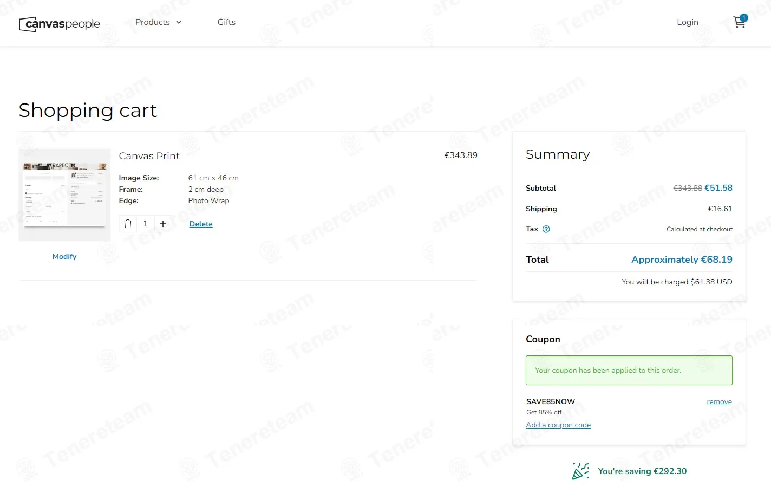Click the Photo Wrap edge value
Viewport: 771px width, 486px height.
tap(208, 200)
